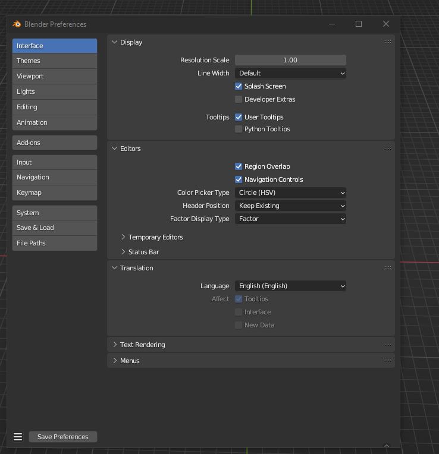Check the Affect Interface translation checkbox
This screenshot has width=439, height=454.
coord(239,312)
